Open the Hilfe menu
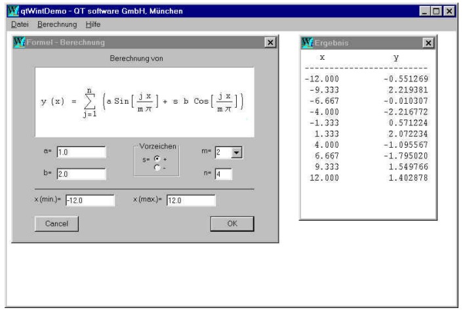Screen dimensions: 465x310 [x=92, y=25]
